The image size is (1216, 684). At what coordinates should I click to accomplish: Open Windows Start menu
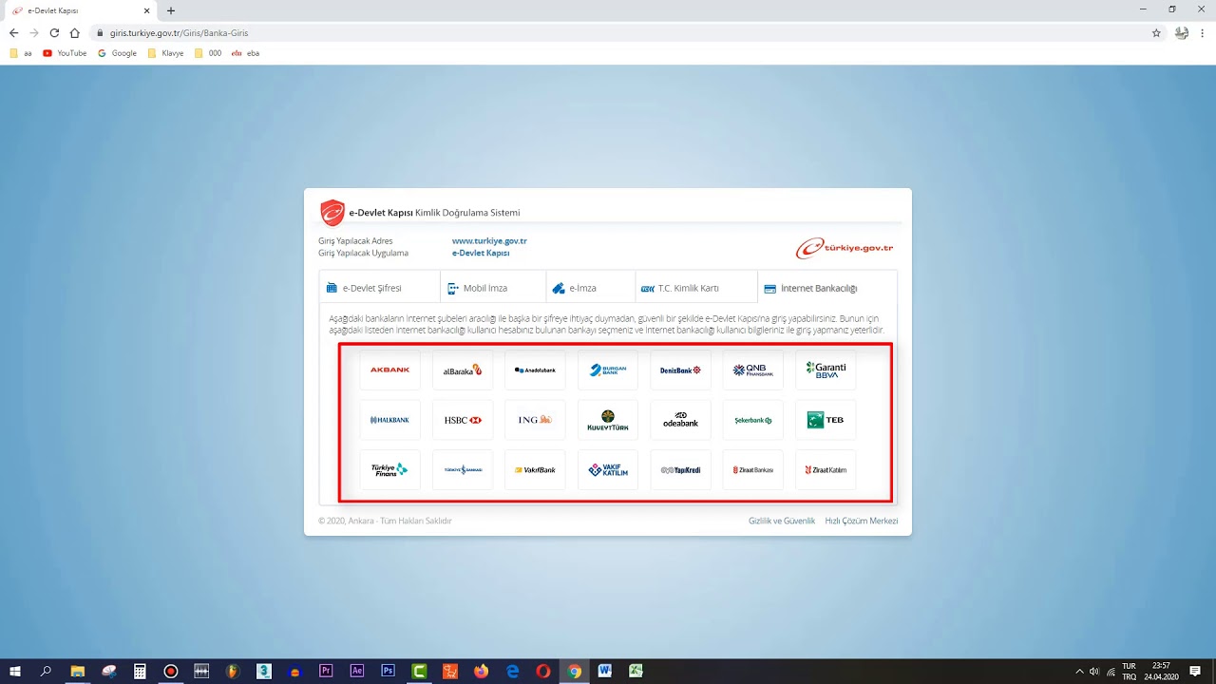[15, 671]
